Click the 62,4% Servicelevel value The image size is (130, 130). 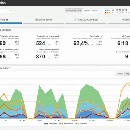tap(81, 43)
